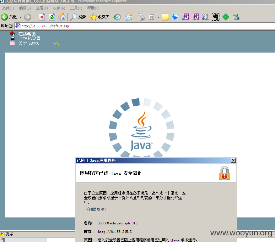Click the lock warning icon in dialog
The height and width of the screenshot is (242, 275).
[x=224, y=173]
